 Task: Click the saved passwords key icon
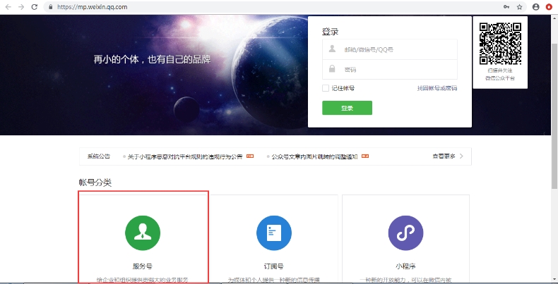(506, 6)
